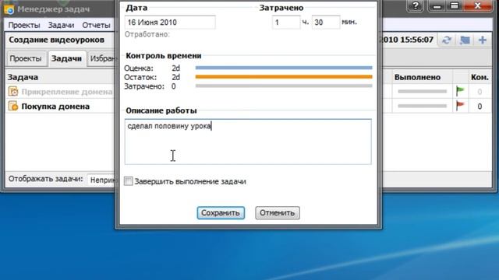499x280 pixels.
Task: Click the progress bar in Покупка домена row
Action: (423, 106)
